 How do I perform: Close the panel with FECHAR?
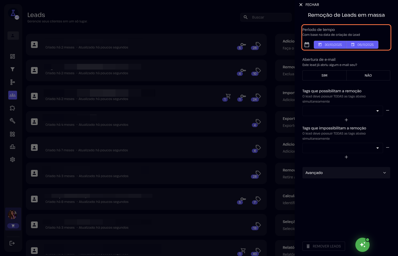[x=309, y=5]
